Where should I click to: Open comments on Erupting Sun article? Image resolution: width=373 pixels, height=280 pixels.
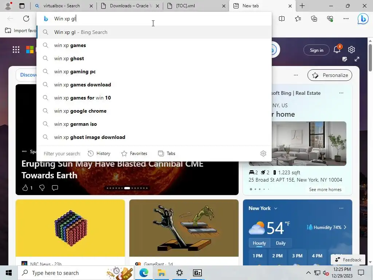55,188
